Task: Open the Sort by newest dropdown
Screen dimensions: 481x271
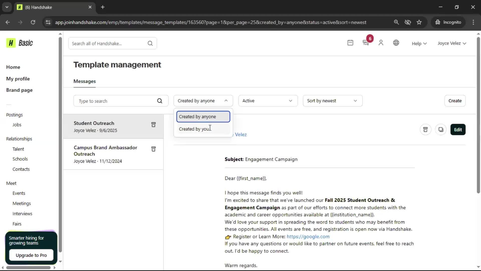Action: 332,101
